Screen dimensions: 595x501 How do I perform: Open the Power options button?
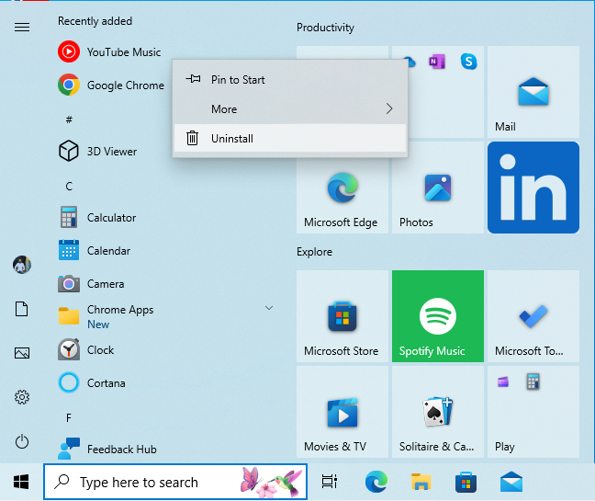[x=22, y=441]
